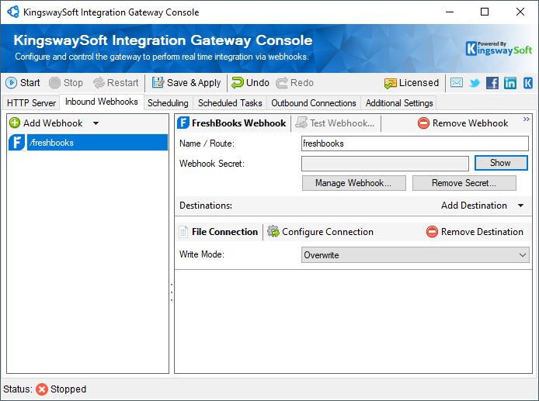Screen dimensions: 539x401
Task: Configure Connection for file destination
Action: point(321,232)
